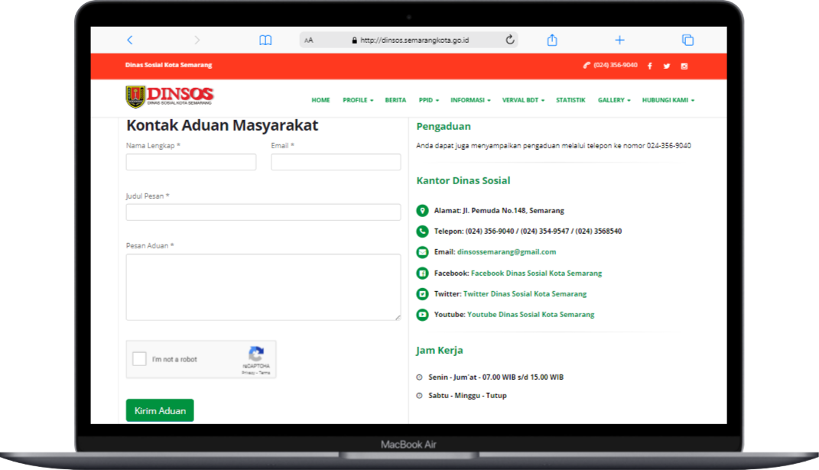This screenshot has height=470, width=819.
Task: Focus the Pesan Aduan text area
Action: (x=263, y=287)
